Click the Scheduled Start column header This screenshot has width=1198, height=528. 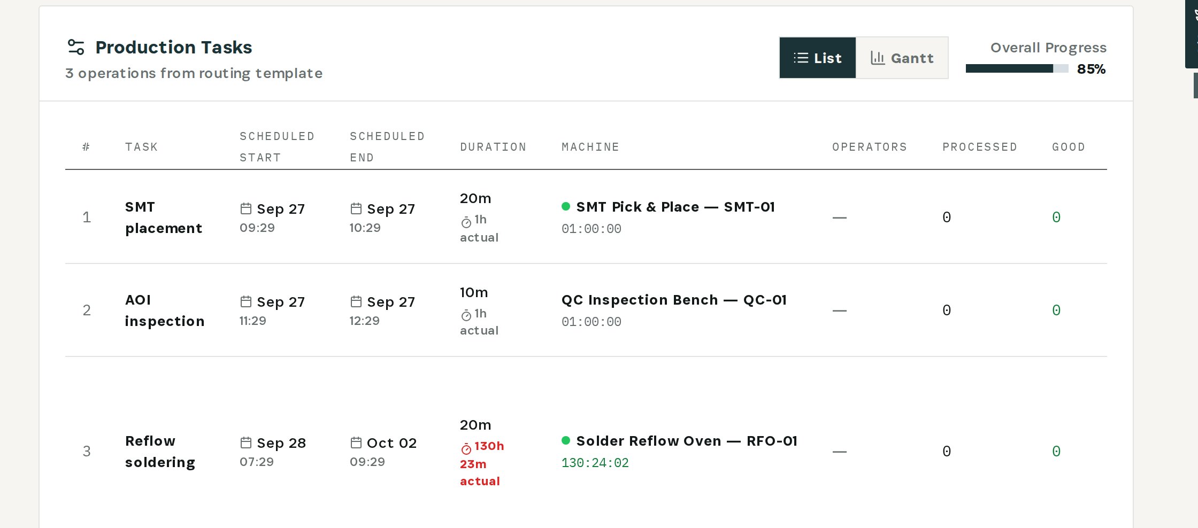(x=277, y=147)
